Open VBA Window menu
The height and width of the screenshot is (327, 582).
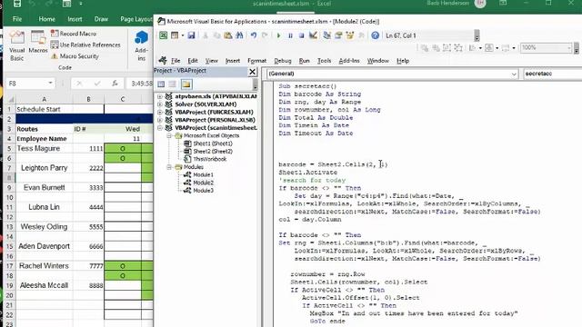click(x=378, y=61)
